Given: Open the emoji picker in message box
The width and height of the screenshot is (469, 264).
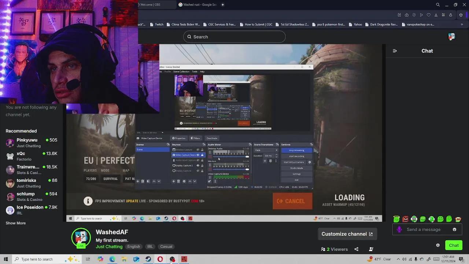Looking at the screenshot, I should point(454,230).
